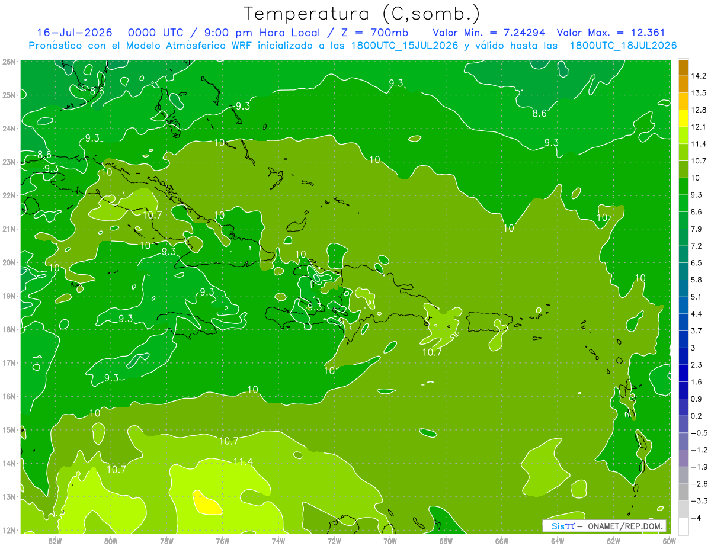
Task: Click the "7.2" color scale label
Action: pyautogui.click(x=696, y=246)
